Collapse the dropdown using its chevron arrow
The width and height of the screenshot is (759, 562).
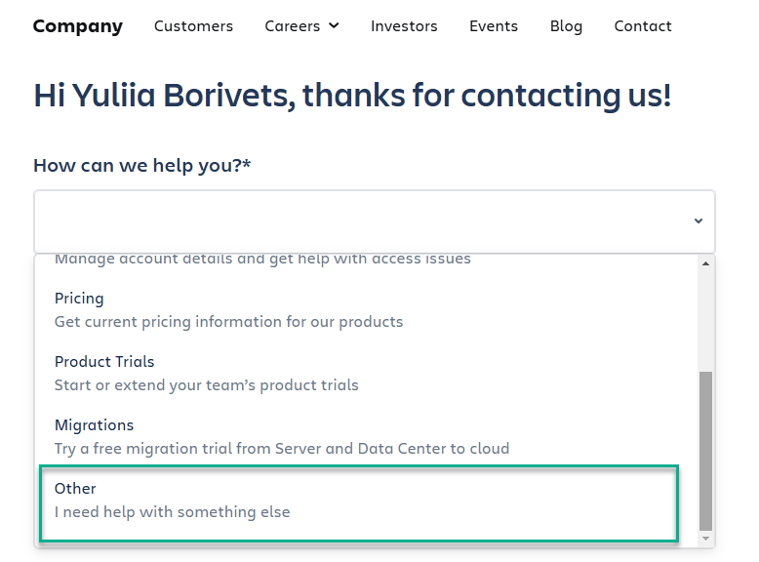pyautogui.click(x=699, y=221)
